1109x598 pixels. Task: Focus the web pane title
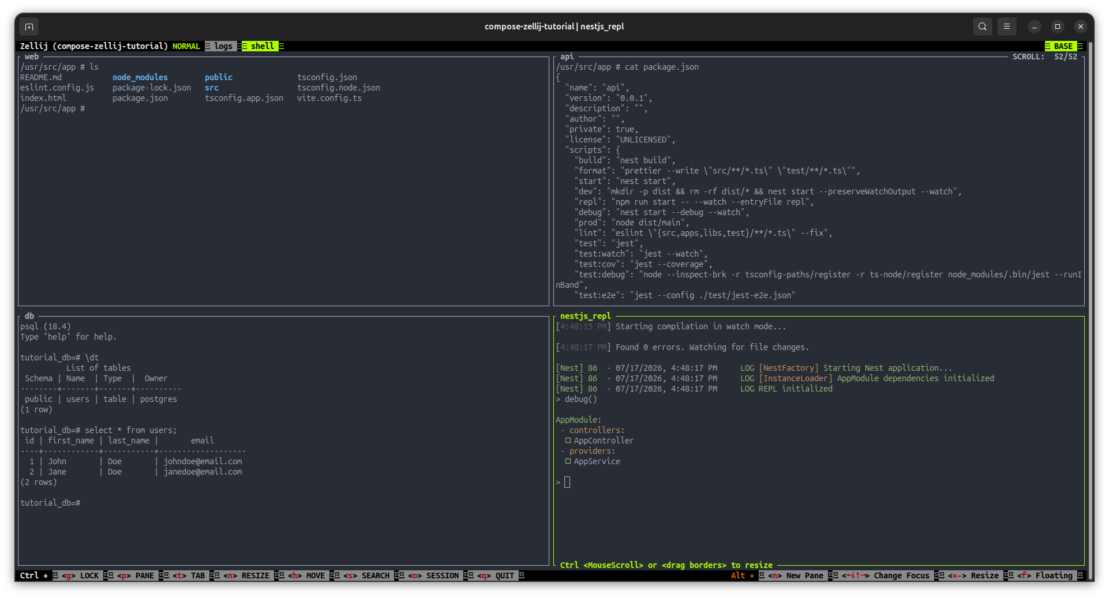pos(32,57)
